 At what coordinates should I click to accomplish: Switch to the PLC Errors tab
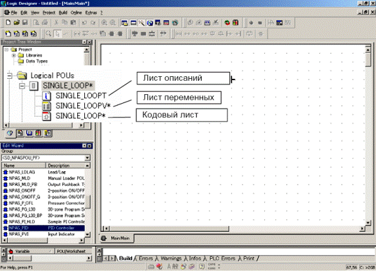pos(222,258)
